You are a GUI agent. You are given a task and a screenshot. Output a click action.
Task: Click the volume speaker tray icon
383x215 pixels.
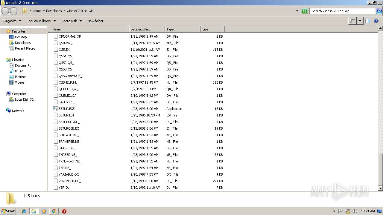[355, 211]
